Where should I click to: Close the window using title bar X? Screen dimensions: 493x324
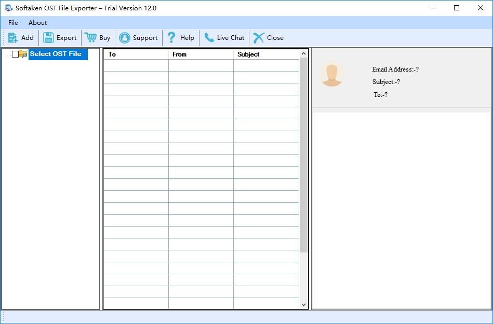[481, 8]
